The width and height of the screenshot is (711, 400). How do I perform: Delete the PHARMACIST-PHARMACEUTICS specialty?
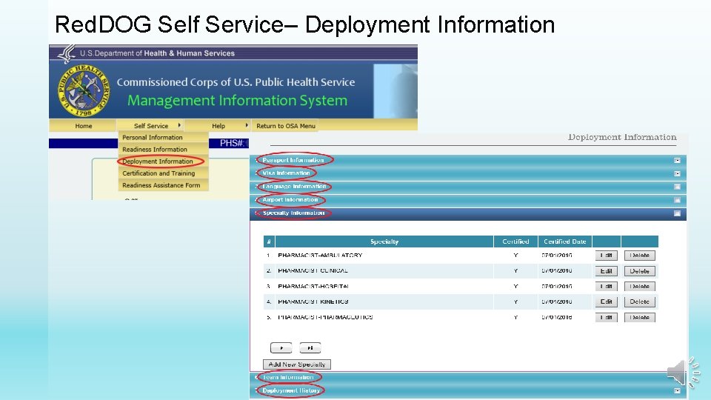tap(639, 318)
